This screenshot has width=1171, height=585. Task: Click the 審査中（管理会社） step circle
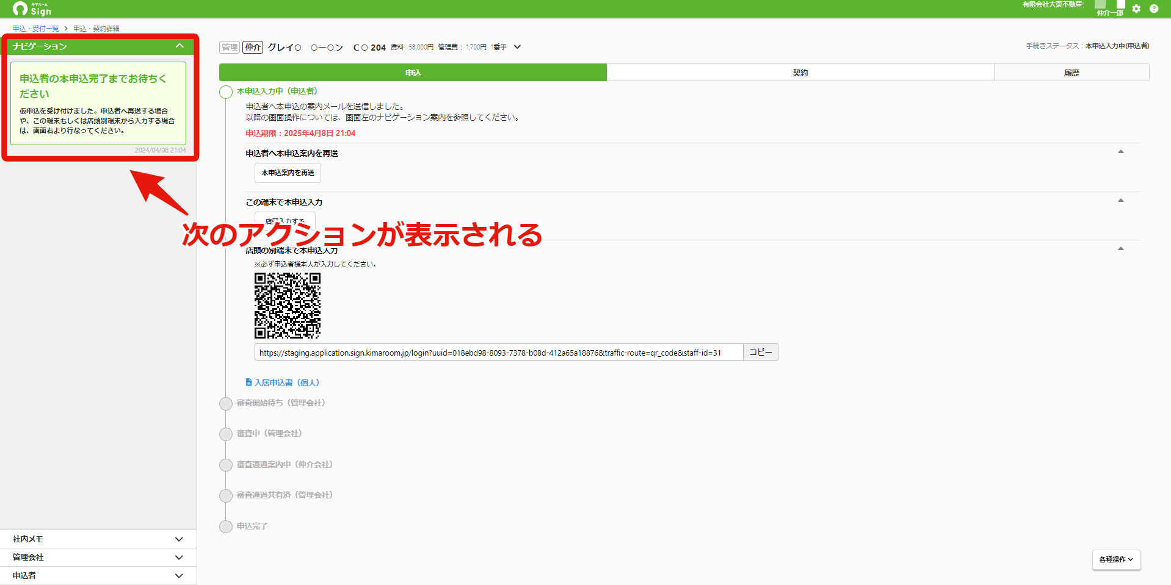pyautogui.click(x=226, y=434)
